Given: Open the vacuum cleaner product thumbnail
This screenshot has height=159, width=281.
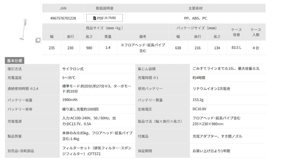Looking at the screenshot, I should (24, 29).
